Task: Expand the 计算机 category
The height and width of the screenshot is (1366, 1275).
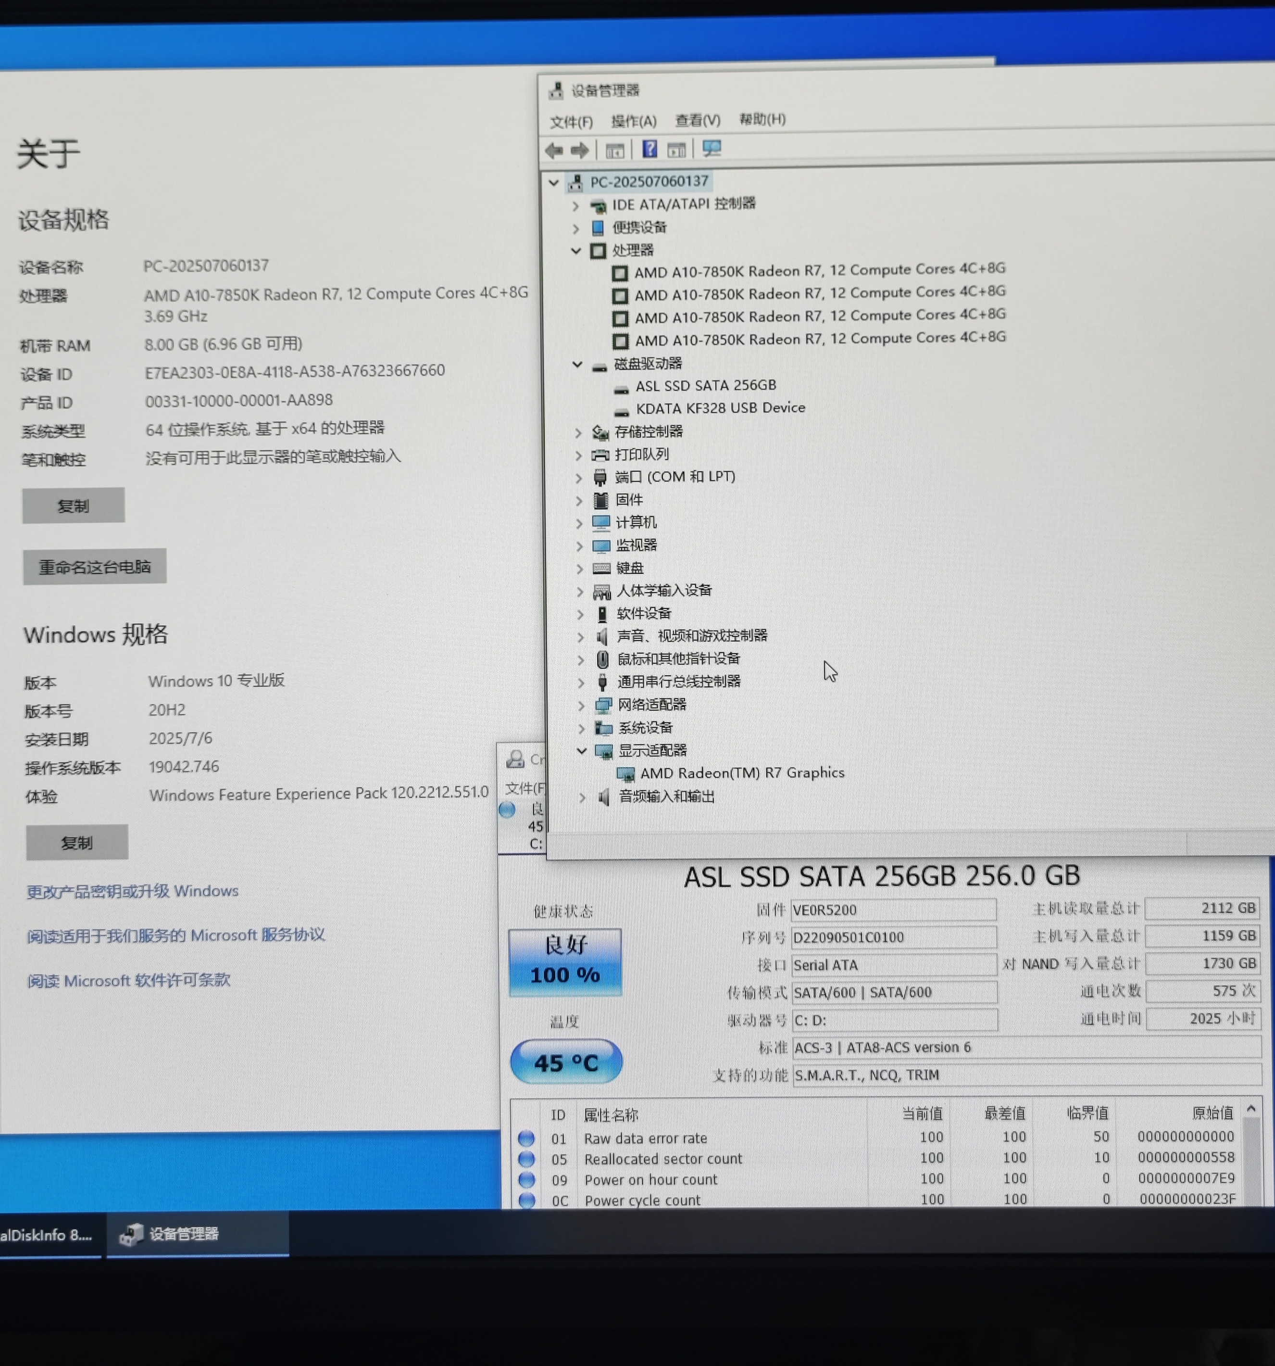Action: pyautogui.click(x=578, y=524)
